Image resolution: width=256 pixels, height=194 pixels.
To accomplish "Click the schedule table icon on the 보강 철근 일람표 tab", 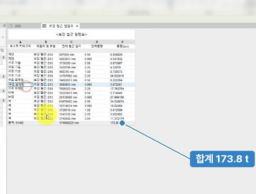I will point(44,26).
